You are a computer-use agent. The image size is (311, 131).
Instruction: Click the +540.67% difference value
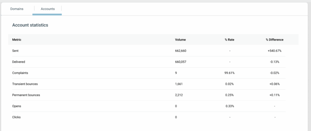point(274,51)
